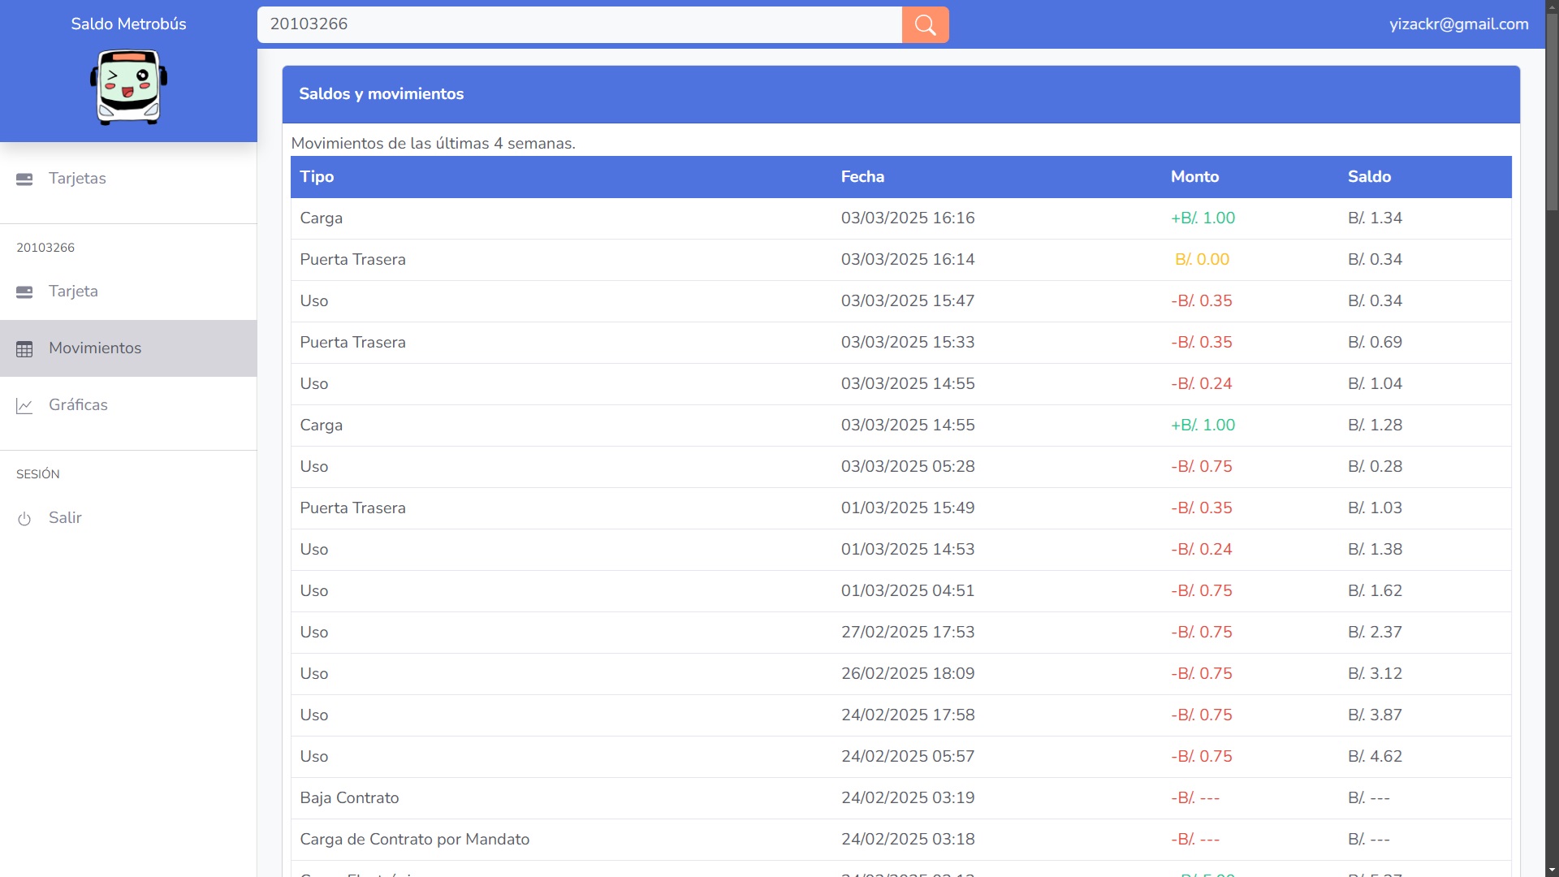The width and height of the screenshot is (1559, 877).
Task: Select the Baja Contrato row type
Action: tap(349, 797)
